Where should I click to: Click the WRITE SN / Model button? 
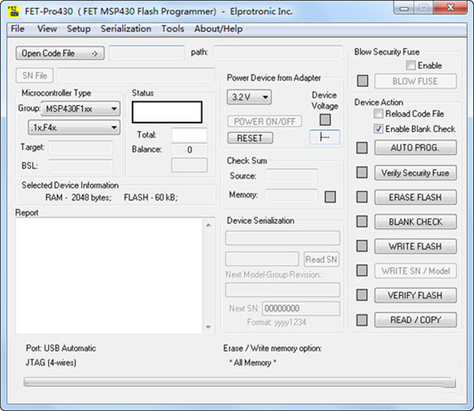tap(415, 271)
